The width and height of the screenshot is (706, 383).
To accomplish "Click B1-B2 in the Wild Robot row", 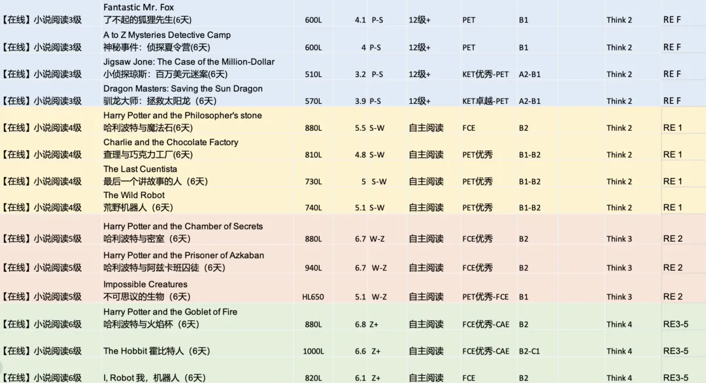I will click(x=529, y=208).
